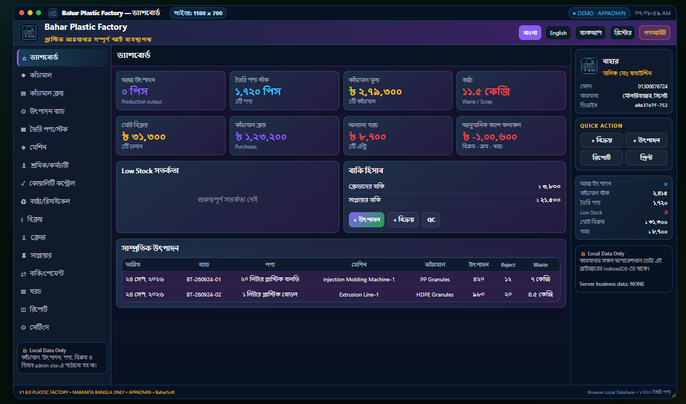Click Server business data: NONE text
Image resolution: width=686 pixels, height=404 pixels.
[x=612, y=284]
